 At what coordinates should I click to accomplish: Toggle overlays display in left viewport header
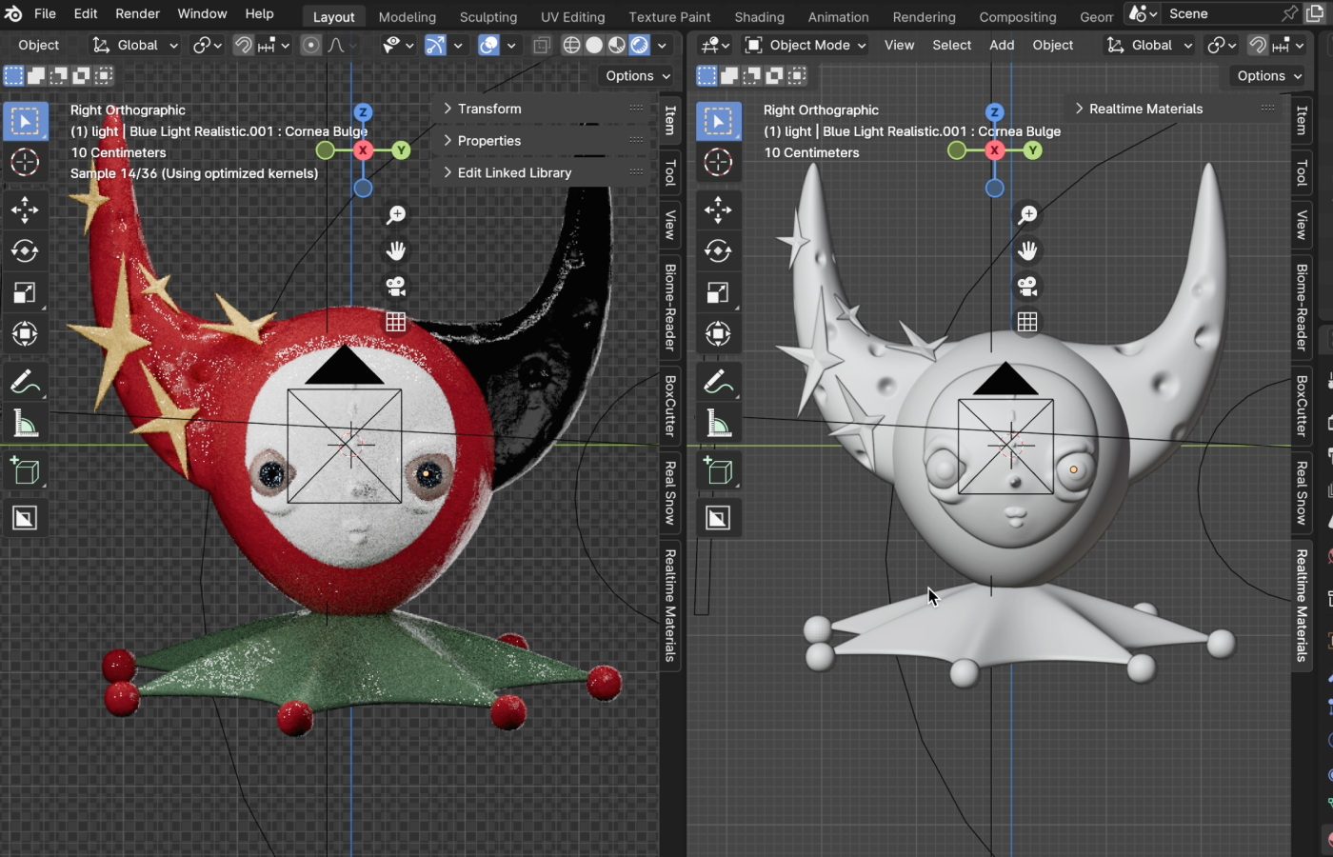click(488, 46)
